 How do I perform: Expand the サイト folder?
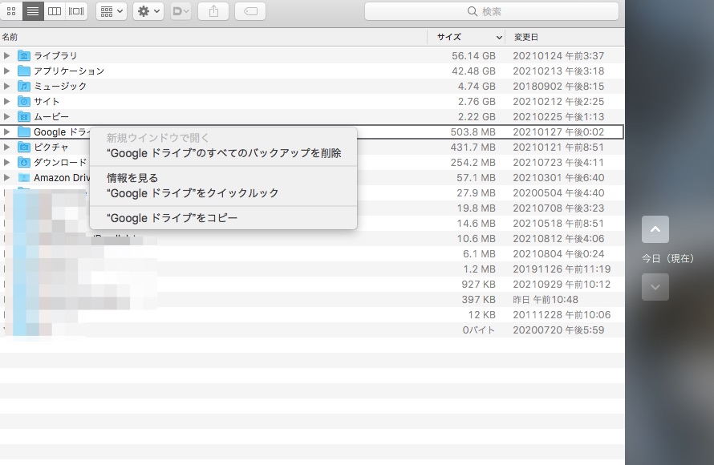(x=6, y=102)
